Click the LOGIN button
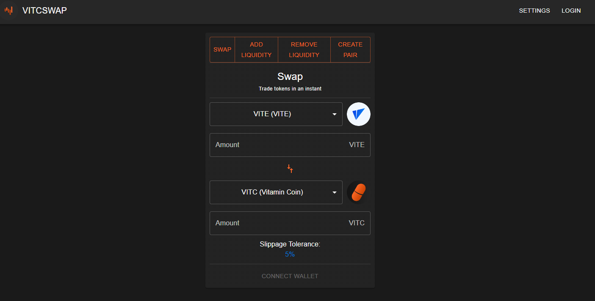 (571, 11)
